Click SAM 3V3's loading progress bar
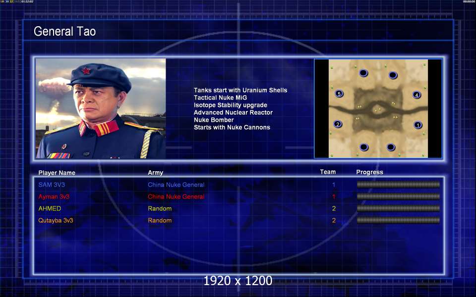The width and height of the screenshot is (476, 297). pyautogui.click(x=398, y=185)
